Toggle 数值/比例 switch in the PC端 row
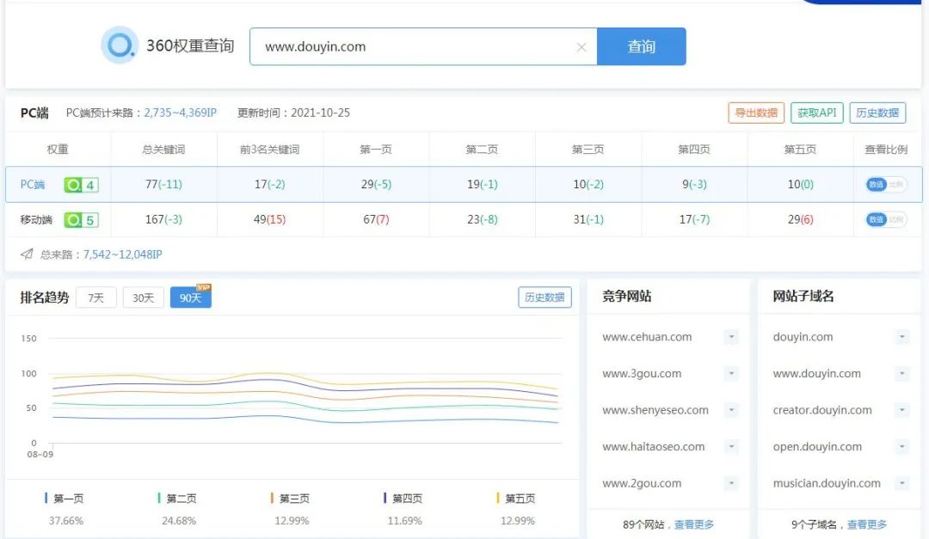929x539 pixels. coord(886,184)
